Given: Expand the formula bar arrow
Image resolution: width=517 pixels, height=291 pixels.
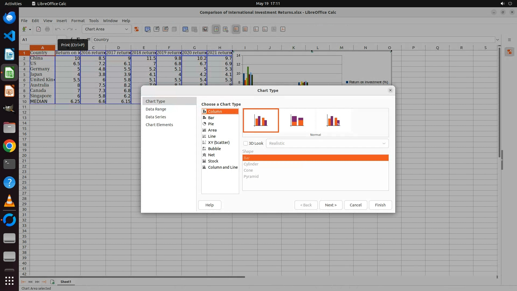Looking at the screenshot, I should (498, 40).
